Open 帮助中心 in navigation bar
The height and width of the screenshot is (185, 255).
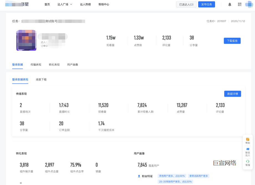[104, 4]
